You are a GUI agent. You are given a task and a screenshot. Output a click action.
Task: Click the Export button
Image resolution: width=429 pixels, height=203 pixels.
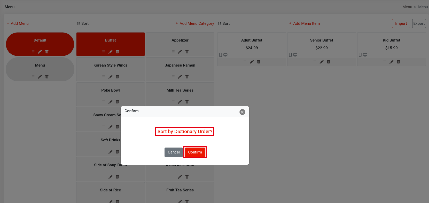tap(419, 23)
